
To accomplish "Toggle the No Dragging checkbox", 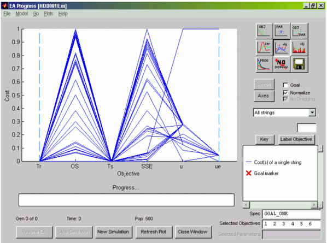I will 285,99.
